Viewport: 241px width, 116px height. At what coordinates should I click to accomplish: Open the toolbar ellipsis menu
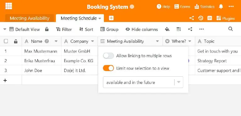tap(201, 29)
